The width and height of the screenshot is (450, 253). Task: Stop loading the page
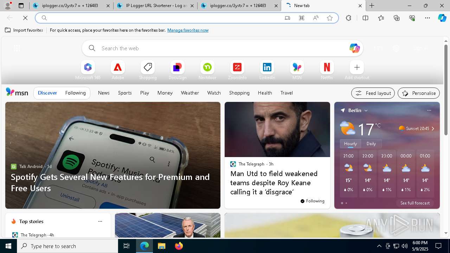(x=25, y=18)
